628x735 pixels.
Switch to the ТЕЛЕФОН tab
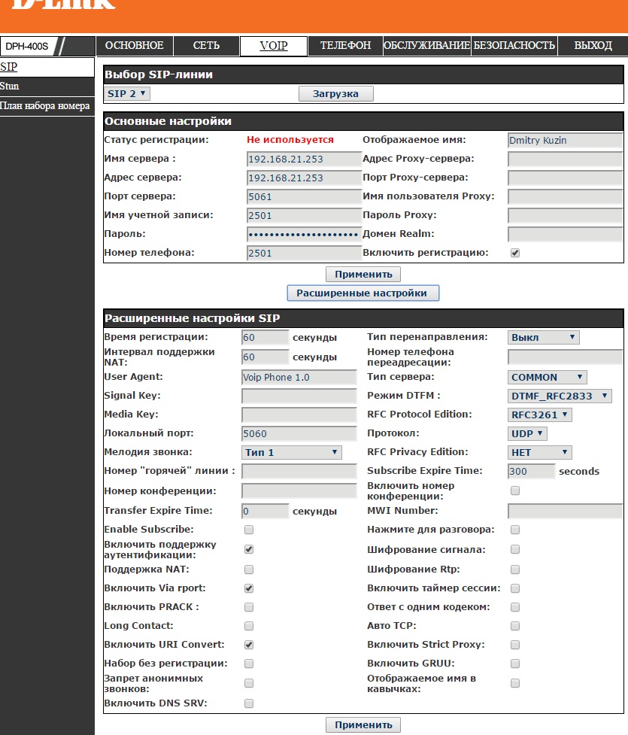(345, 46)
